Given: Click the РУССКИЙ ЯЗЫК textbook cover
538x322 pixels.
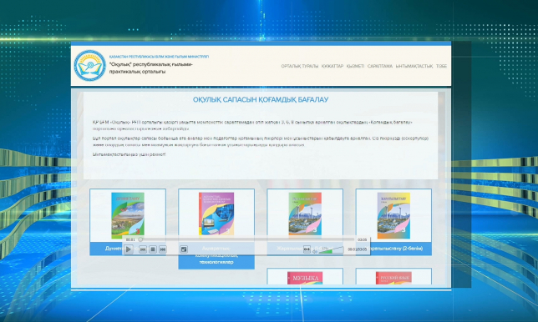Looking at the screenshot, I should tap(393, 278).
